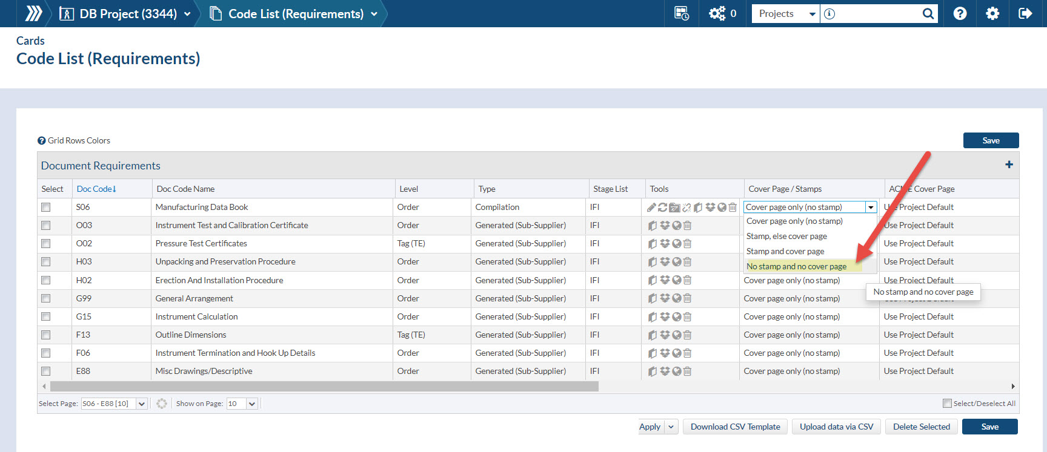This screenshot has width=1047, height=452.
Task: Click the refresh icon in S06 row
Action: [x=662, y=207]
